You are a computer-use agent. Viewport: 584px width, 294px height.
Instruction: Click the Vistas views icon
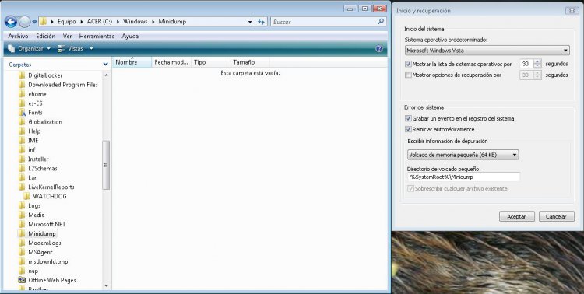point(62,48)
